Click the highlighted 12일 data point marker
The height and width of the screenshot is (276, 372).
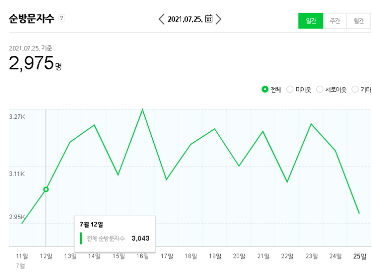tap(46, 189)
